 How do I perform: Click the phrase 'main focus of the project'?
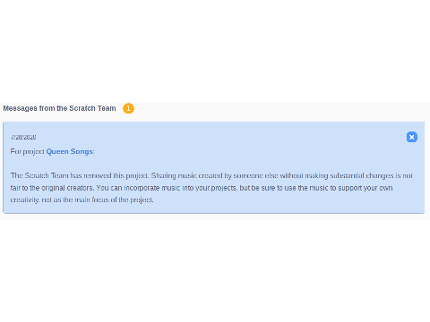pos(114,200)
